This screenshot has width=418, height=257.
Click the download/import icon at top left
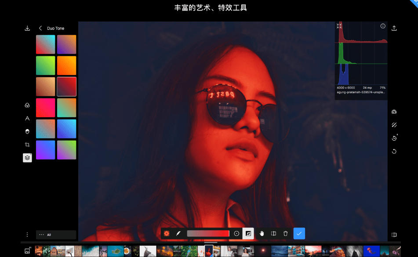pos(27,28)
